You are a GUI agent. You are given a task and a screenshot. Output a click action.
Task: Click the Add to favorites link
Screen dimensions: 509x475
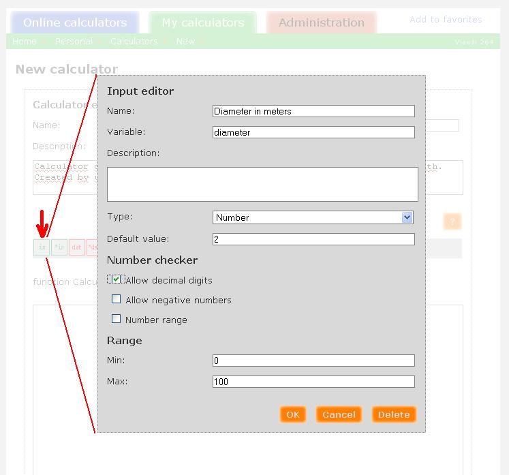[446, 20]
